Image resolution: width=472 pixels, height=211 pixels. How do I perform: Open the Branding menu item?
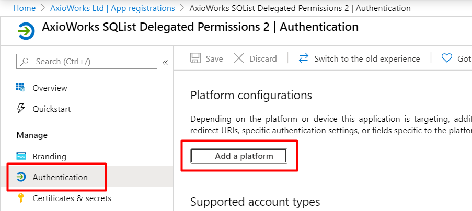coord(50,157)
